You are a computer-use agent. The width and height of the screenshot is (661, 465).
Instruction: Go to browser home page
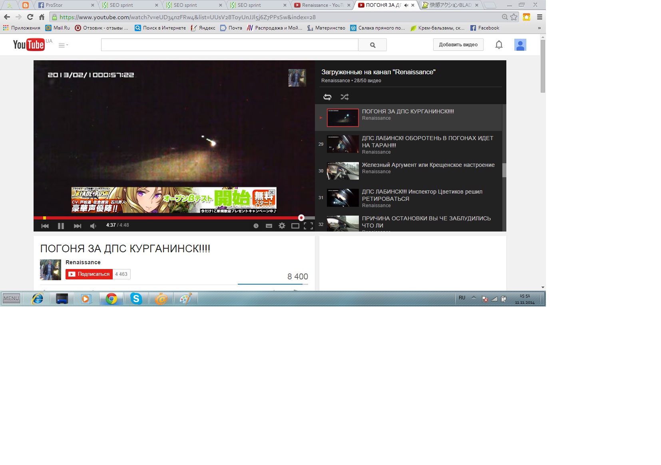click(x=42, y=17)
